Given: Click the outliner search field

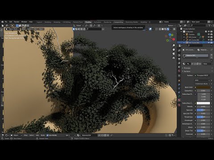Looking at the screenshot, I should 198,25.
